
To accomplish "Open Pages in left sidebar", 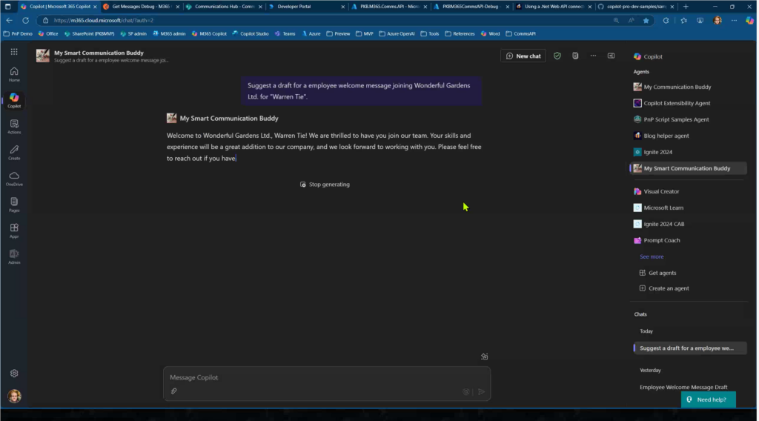I will [14, 205].
